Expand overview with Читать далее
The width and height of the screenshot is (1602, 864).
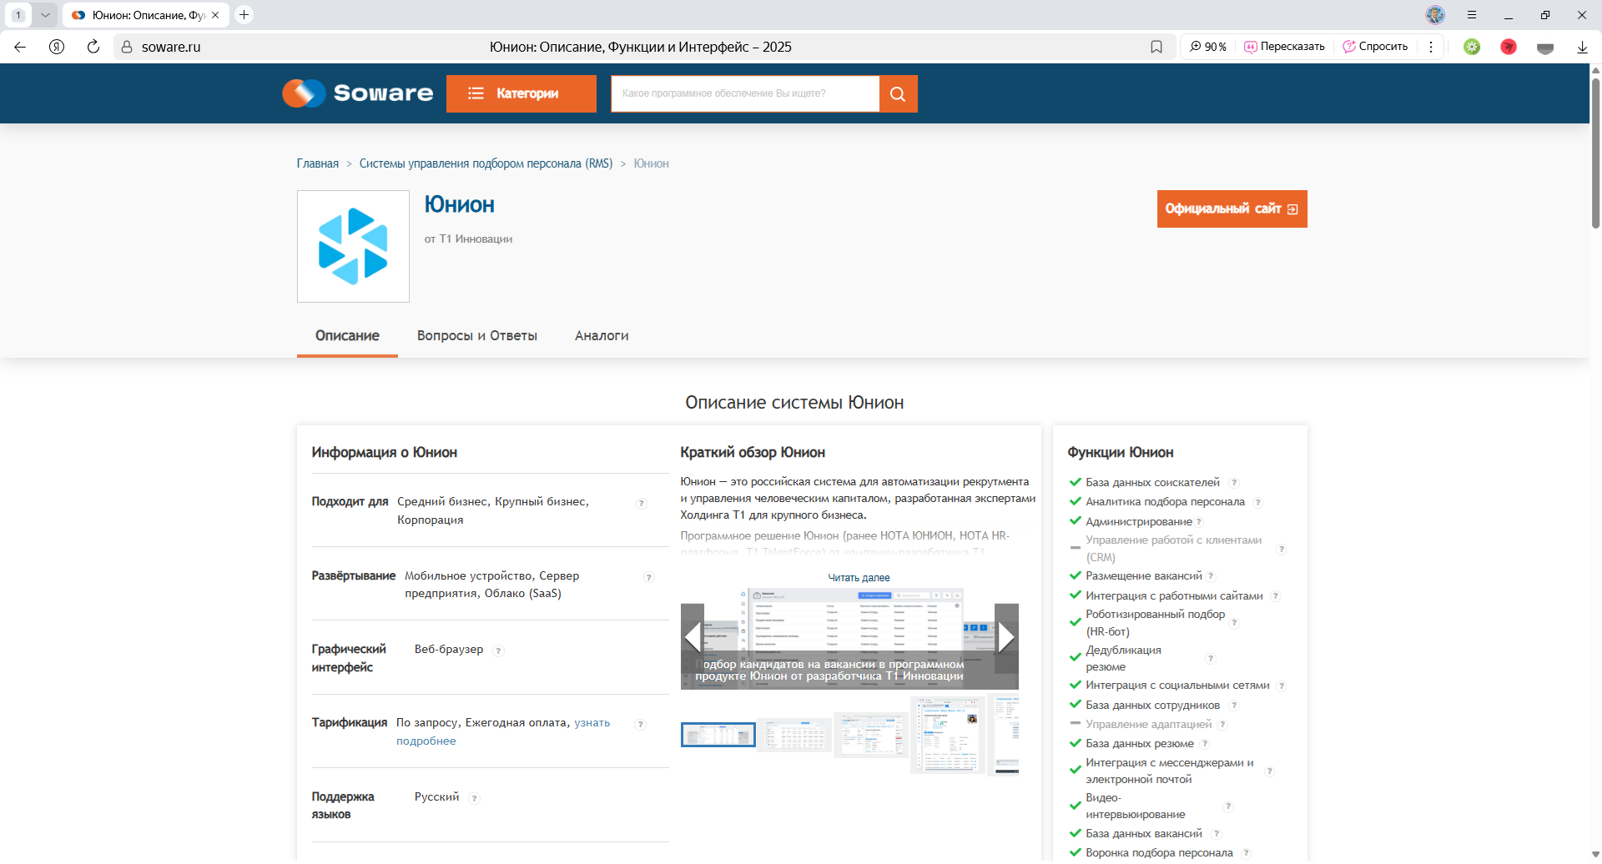(x=859, y=578)
